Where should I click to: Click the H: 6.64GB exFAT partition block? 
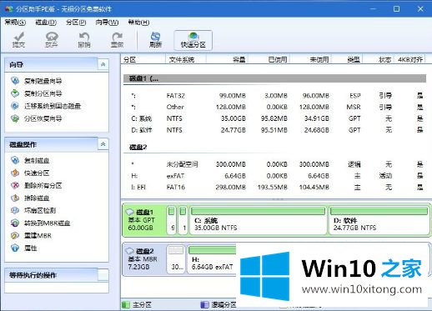pos(212,259)
